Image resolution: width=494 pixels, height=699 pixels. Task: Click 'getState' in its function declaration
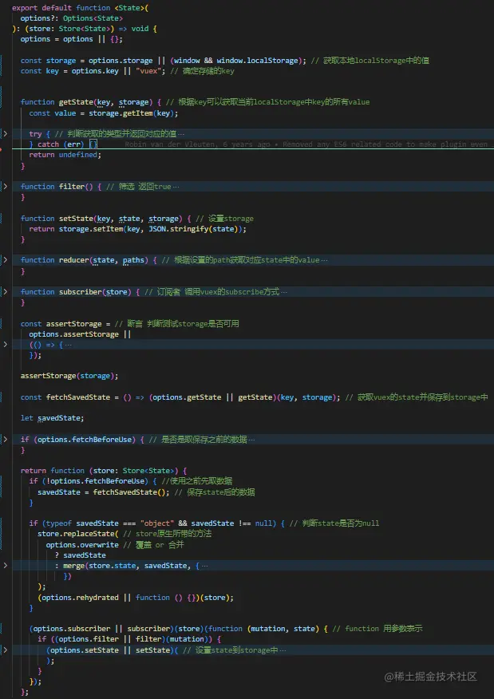click(x=76, y=102)
